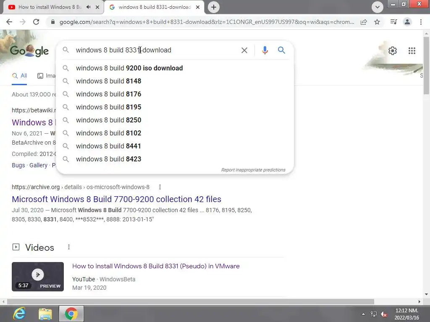
Task: Go back to the previous page
Action: [x=9, y=22]
